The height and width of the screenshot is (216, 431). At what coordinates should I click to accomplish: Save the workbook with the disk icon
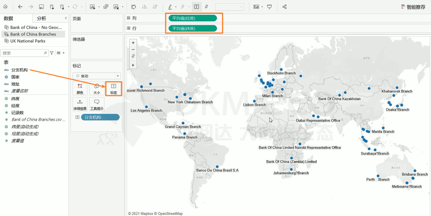(x=41, y=7)
